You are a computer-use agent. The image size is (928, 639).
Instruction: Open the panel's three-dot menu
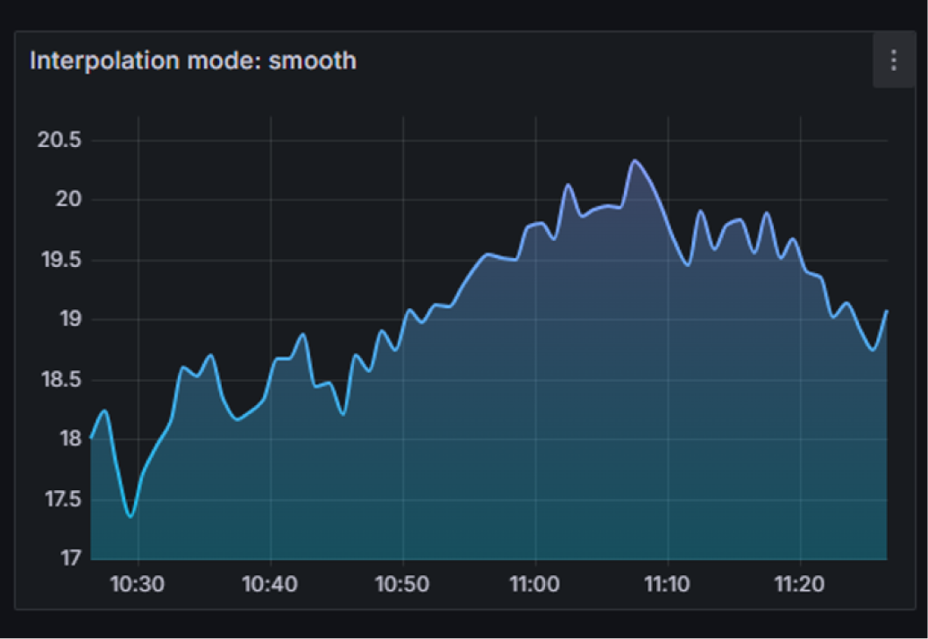point(893,60)
